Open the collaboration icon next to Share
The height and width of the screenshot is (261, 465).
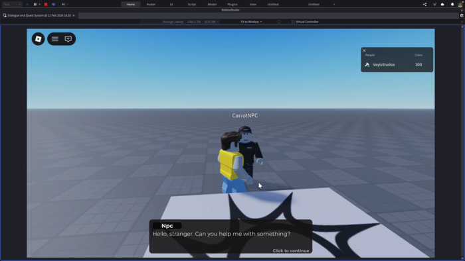click(434, 5)
